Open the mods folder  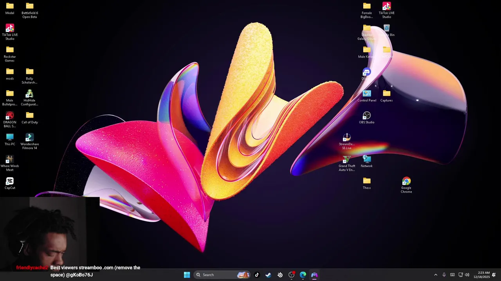[x=10, y=74]
